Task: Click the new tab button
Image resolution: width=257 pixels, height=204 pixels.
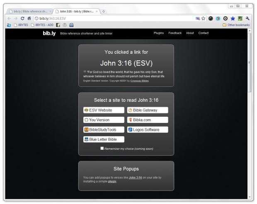Action: (104, 12)
